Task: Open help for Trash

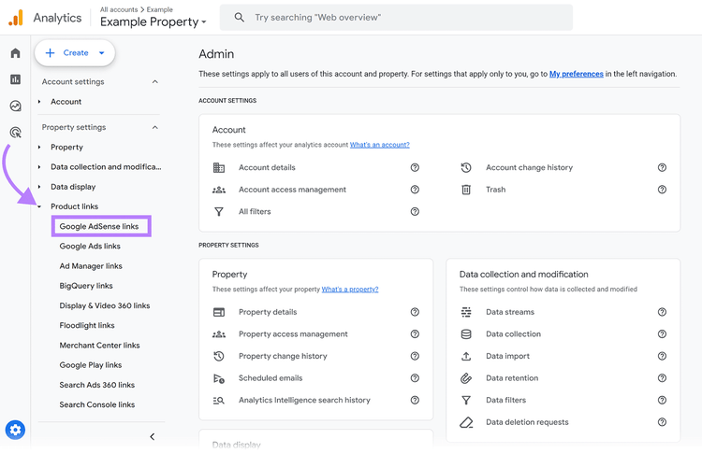Action: tap(662, 190)
